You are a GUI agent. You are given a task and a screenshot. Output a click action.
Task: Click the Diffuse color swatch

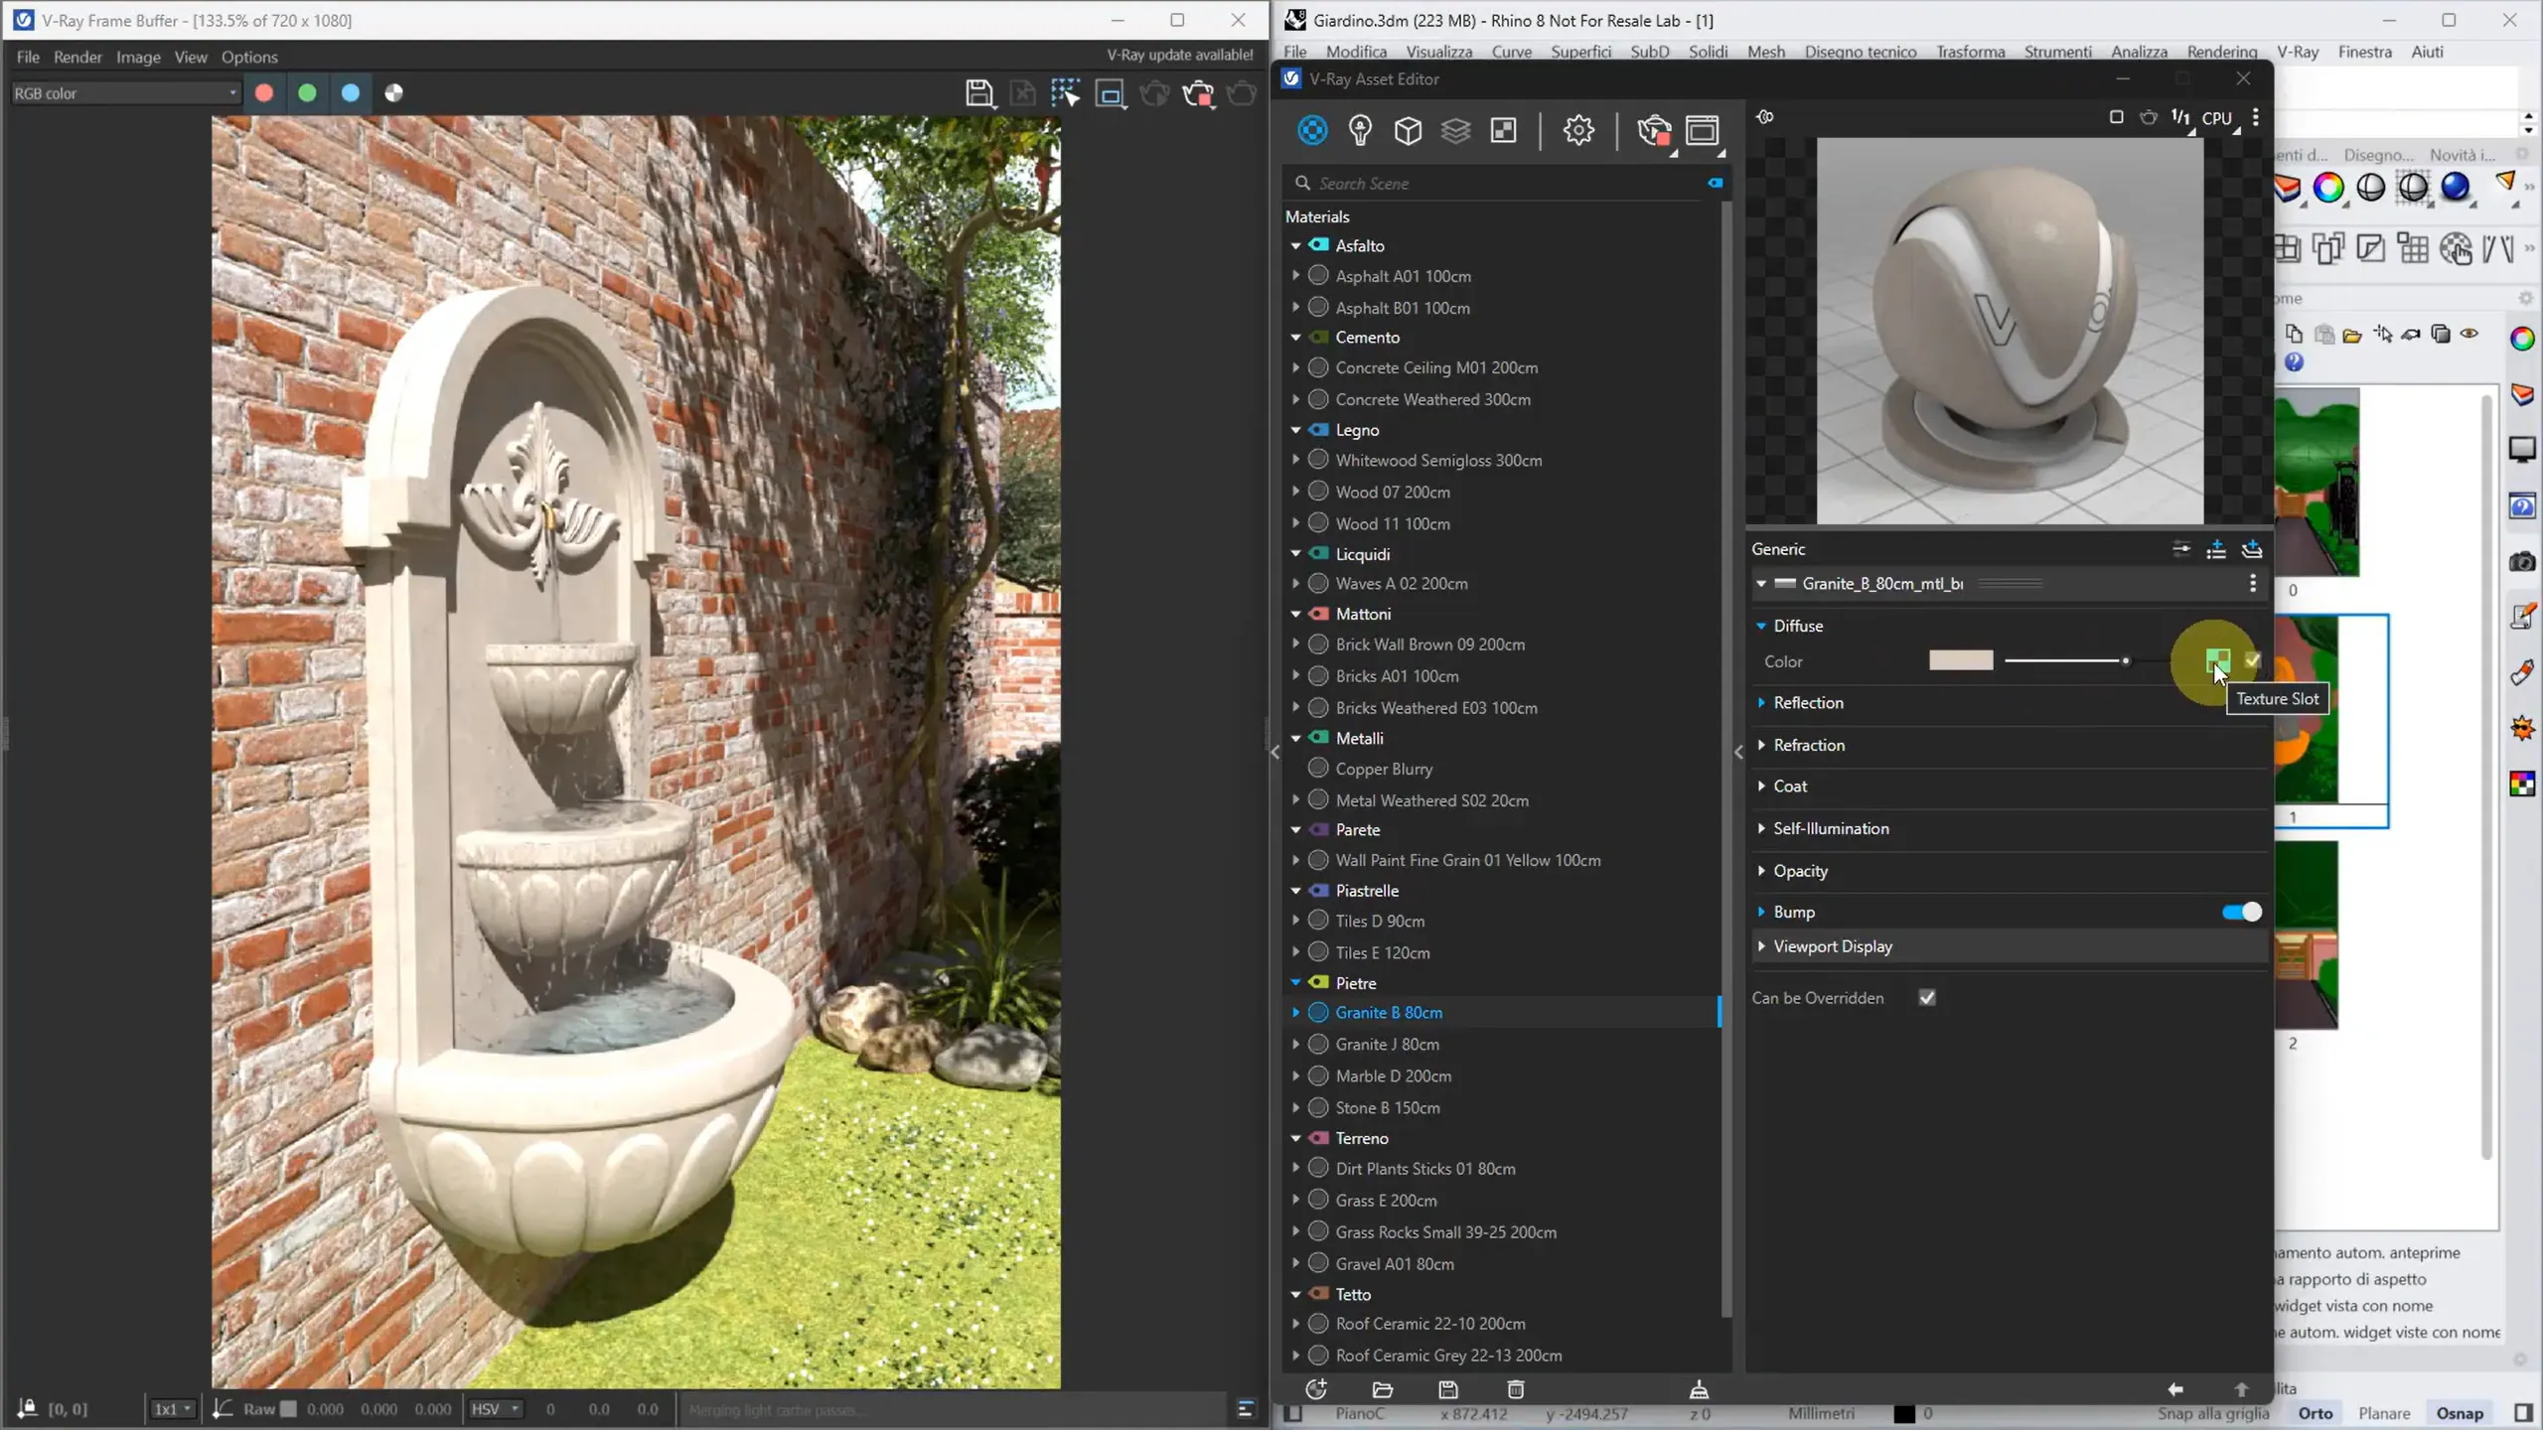(x=1960, y=660)
